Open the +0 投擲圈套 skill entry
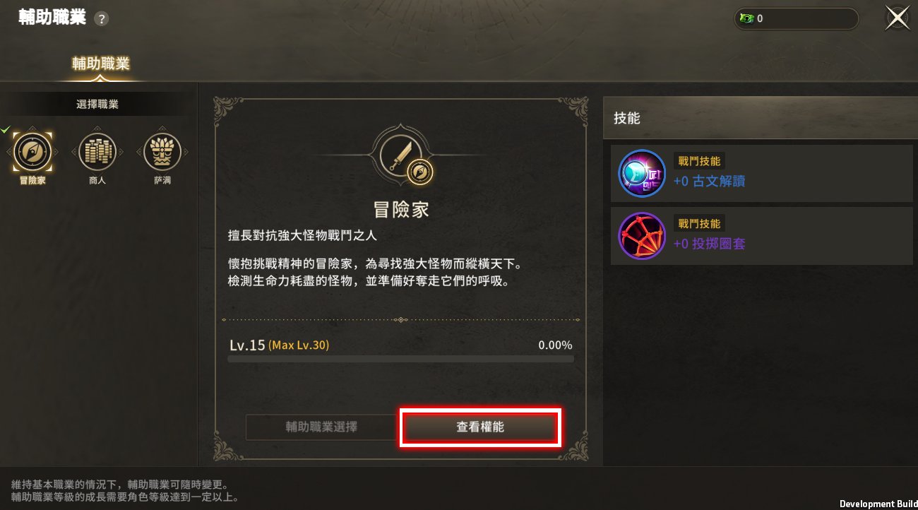Screen dimensions: 918x510 click(762, 236)
